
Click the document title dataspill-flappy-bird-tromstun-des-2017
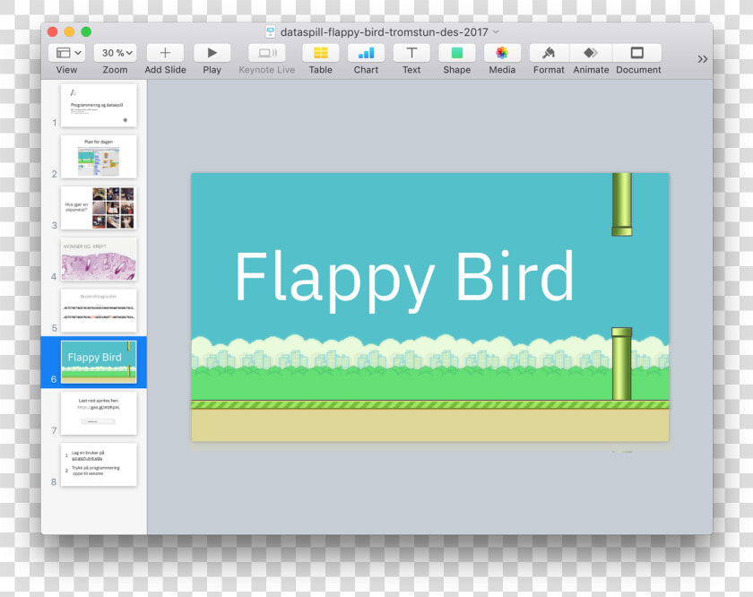tap(385, 31)
